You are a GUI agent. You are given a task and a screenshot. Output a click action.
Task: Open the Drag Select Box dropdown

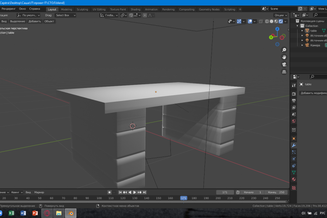pos(65,15)
